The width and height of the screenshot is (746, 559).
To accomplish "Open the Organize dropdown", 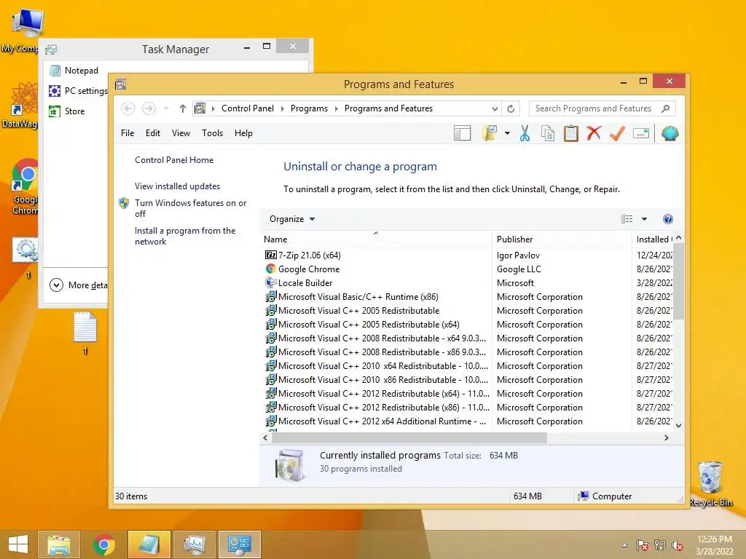I will pos(291,219).
